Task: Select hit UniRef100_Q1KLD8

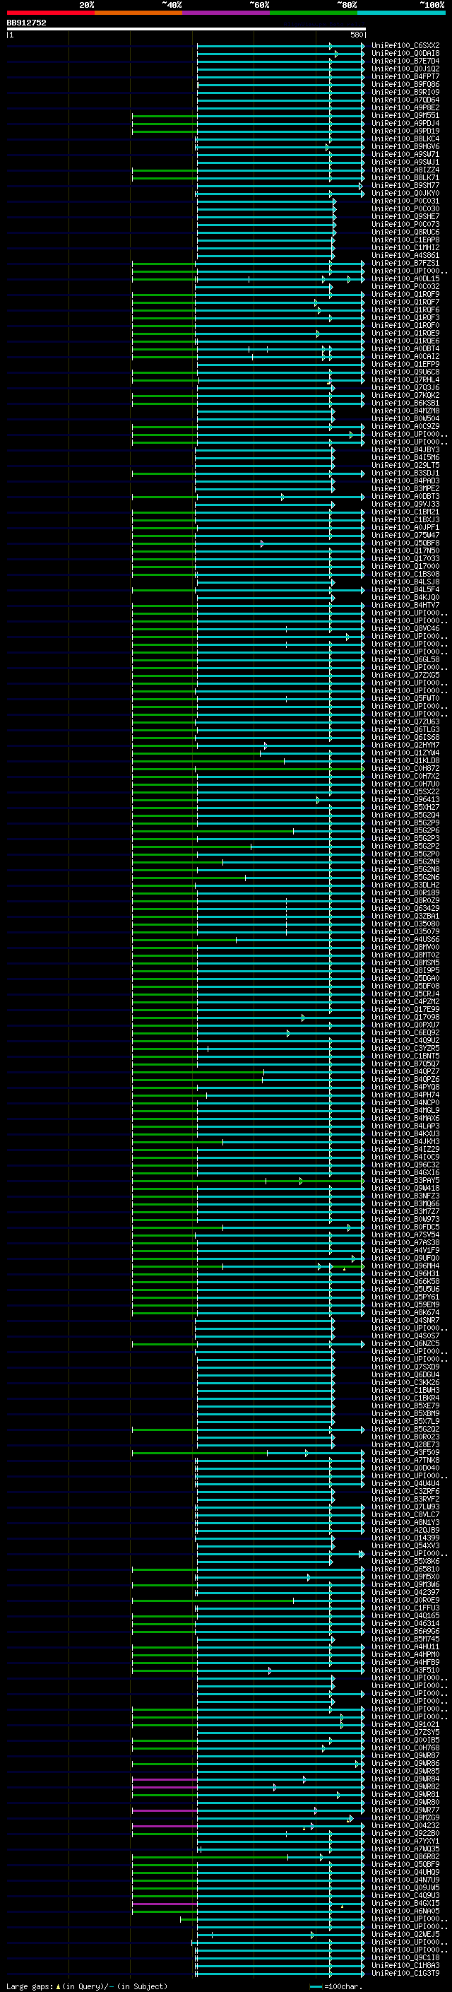Action: pos(405,760)
